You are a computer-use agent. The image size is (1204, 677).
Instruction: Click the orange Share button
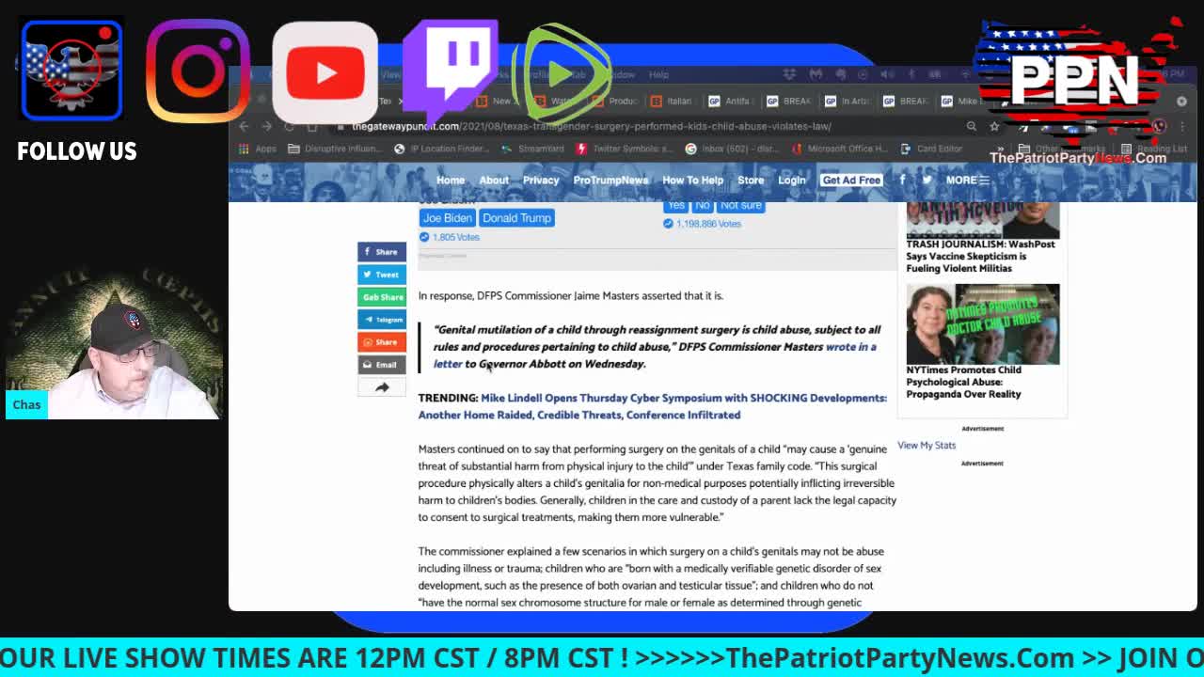(382, 342)
